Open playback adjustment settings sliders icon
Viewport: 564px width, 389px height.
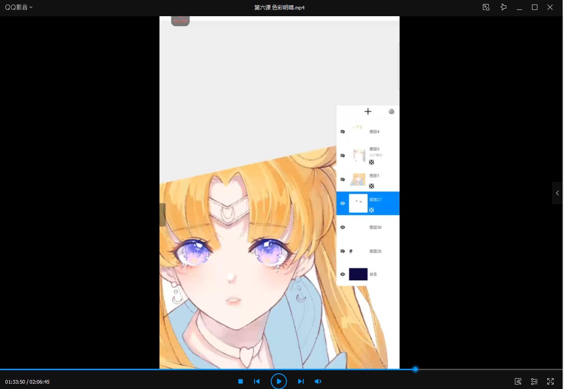click(534, 381)
